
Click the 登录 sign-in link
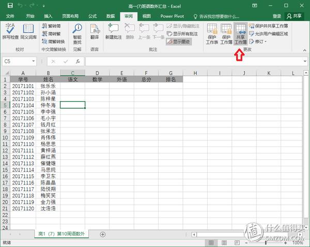point(277,16)
